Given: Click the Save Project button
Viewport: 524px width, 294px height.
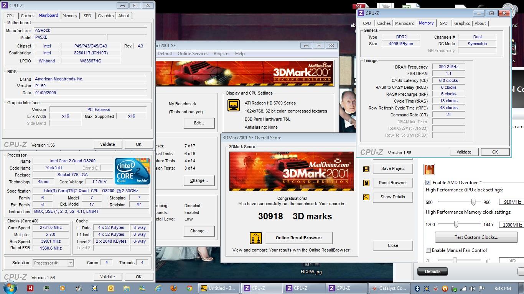Looking at the screenshot, I should click(393, 168).
